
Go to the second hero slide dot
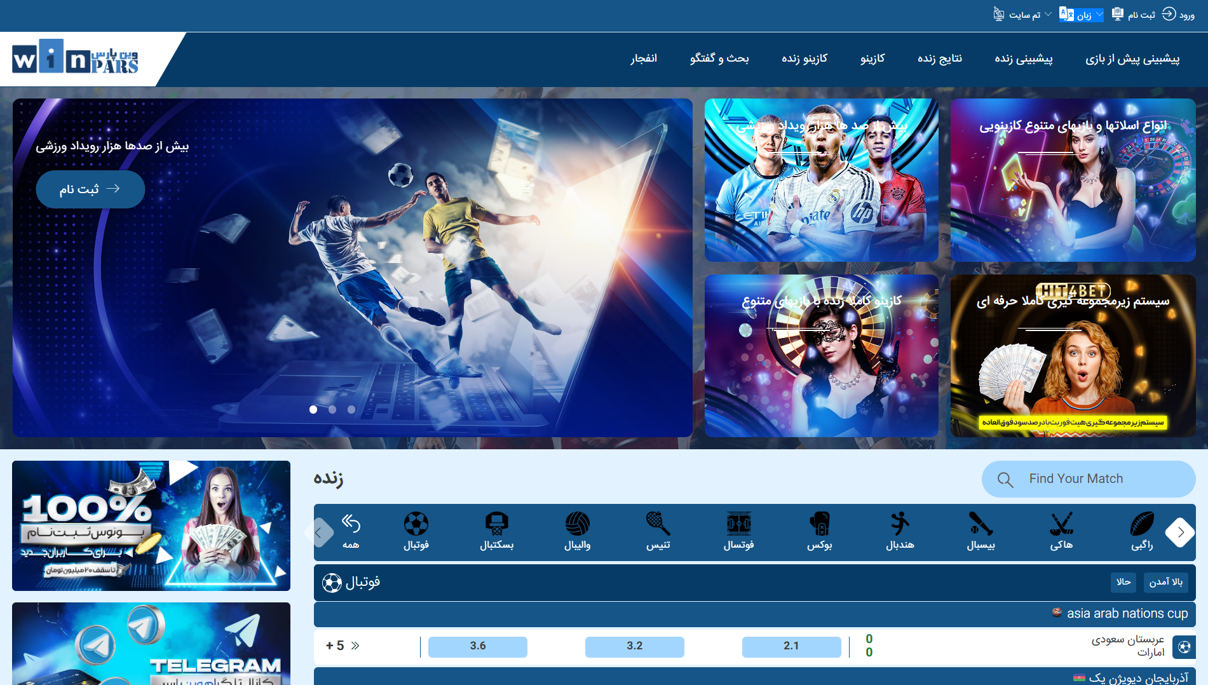pyautogui.click(x=332, y=410)
